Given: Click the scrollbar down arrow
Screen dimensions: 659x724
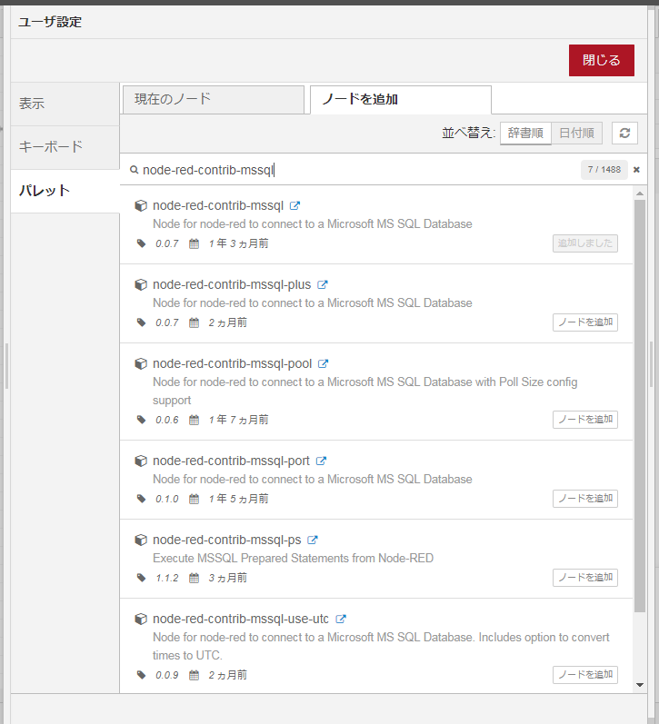Looking at the screenshot, I should [x=640, y=685].
